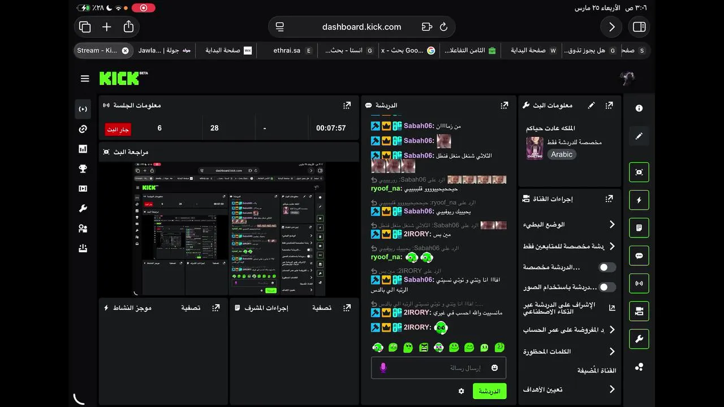Click the red جار البث live badge
Screen dimensions: 724x407
point(118,129)
